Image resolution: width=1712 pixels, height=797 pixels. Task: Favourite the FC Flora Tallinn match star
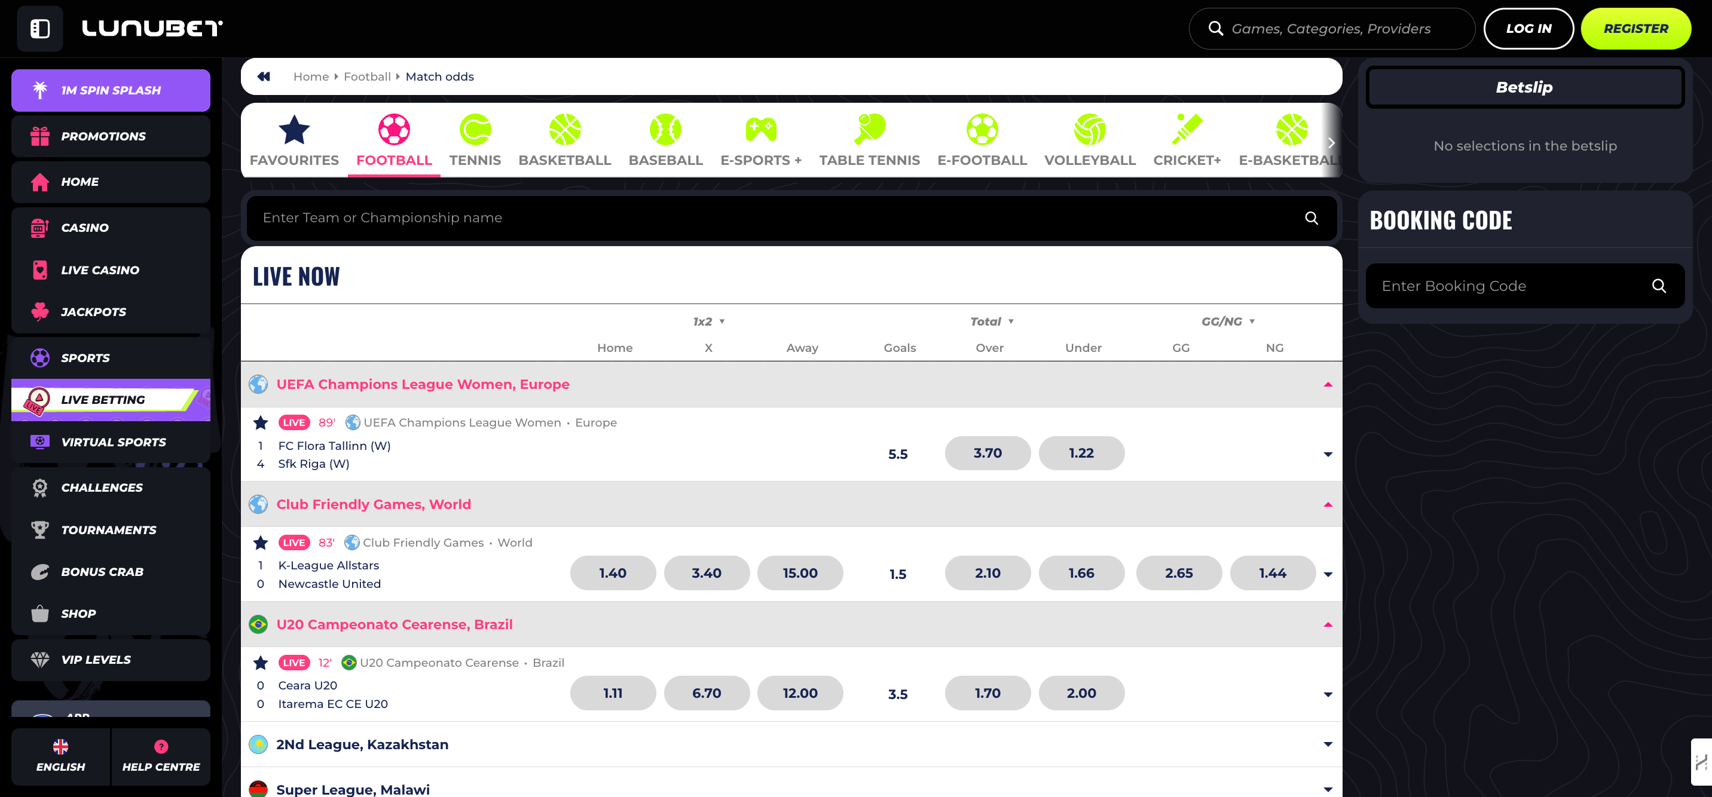(261, 422)
